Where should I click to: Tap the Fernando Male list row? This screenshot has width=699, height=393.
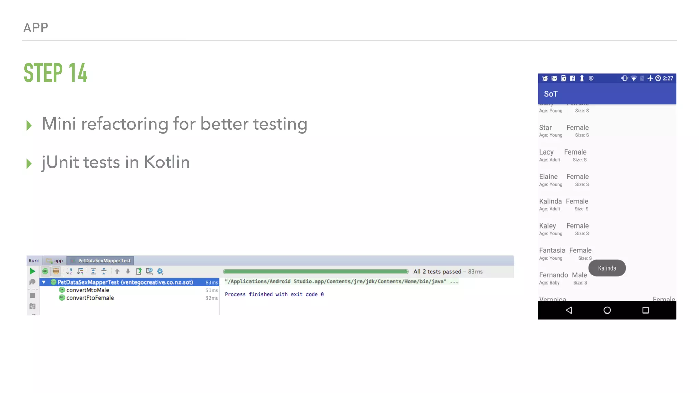(607, 278)
